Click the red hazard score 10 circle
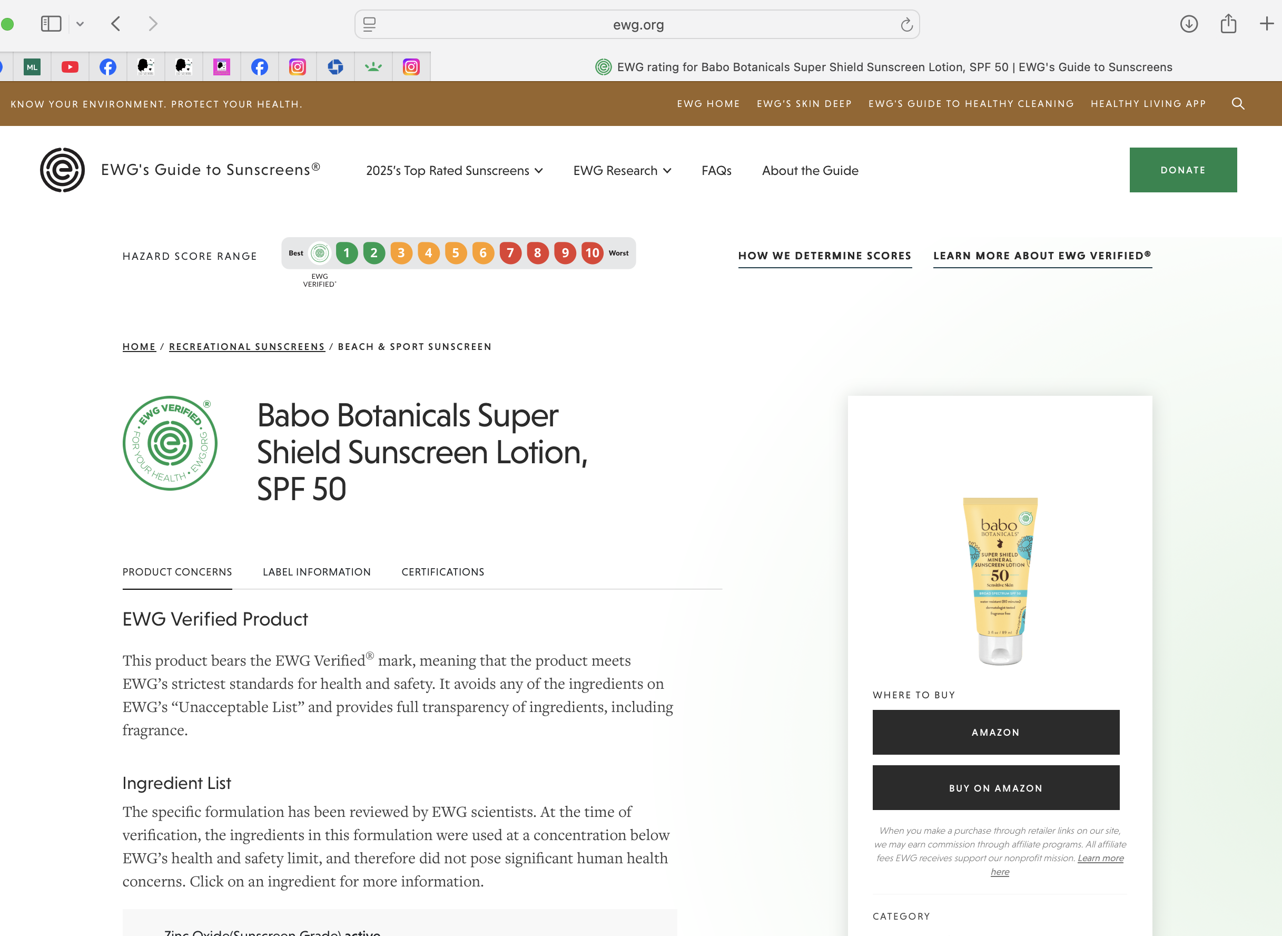1282x936 pixels. coord(593,252)
